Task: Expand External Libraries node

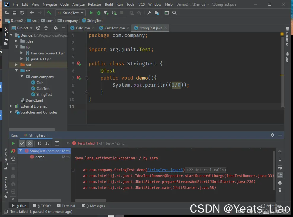Action: [11, 106]
